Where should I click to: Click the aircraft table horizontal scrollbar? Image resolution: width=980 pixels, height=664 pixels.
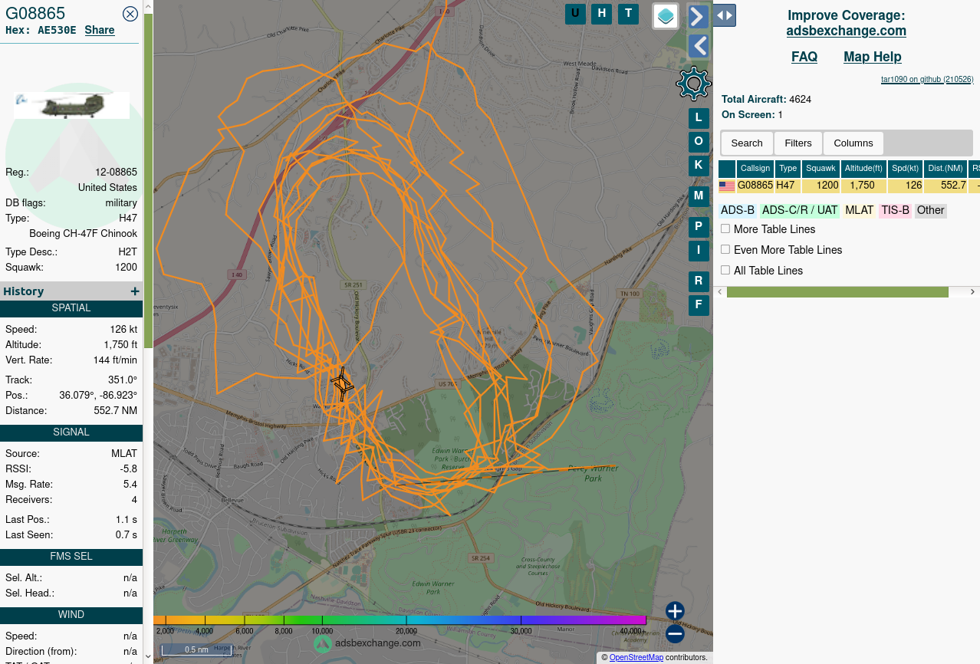pyautogui.click(x=837, y=292)
